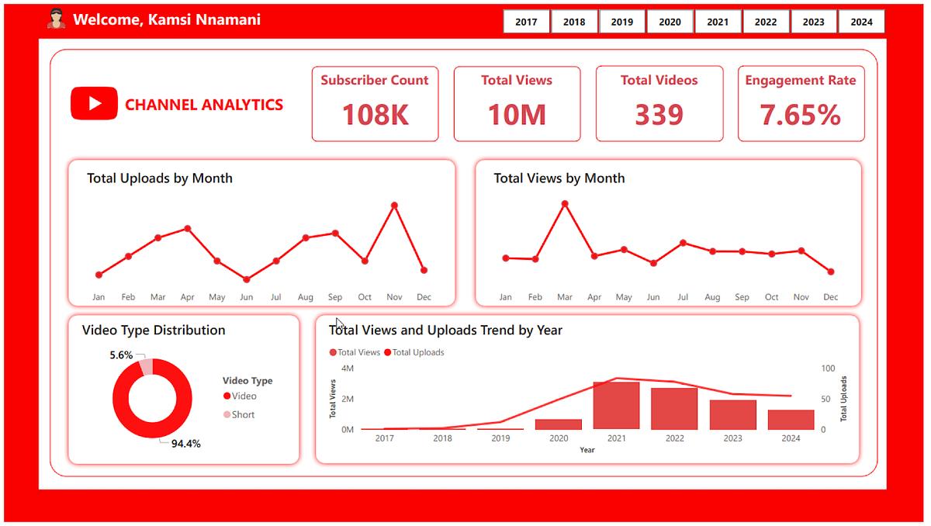This screenshot has width=931, height=526.
Task: Choose the 2021 year filter
Action: click(x=718, y=22)
